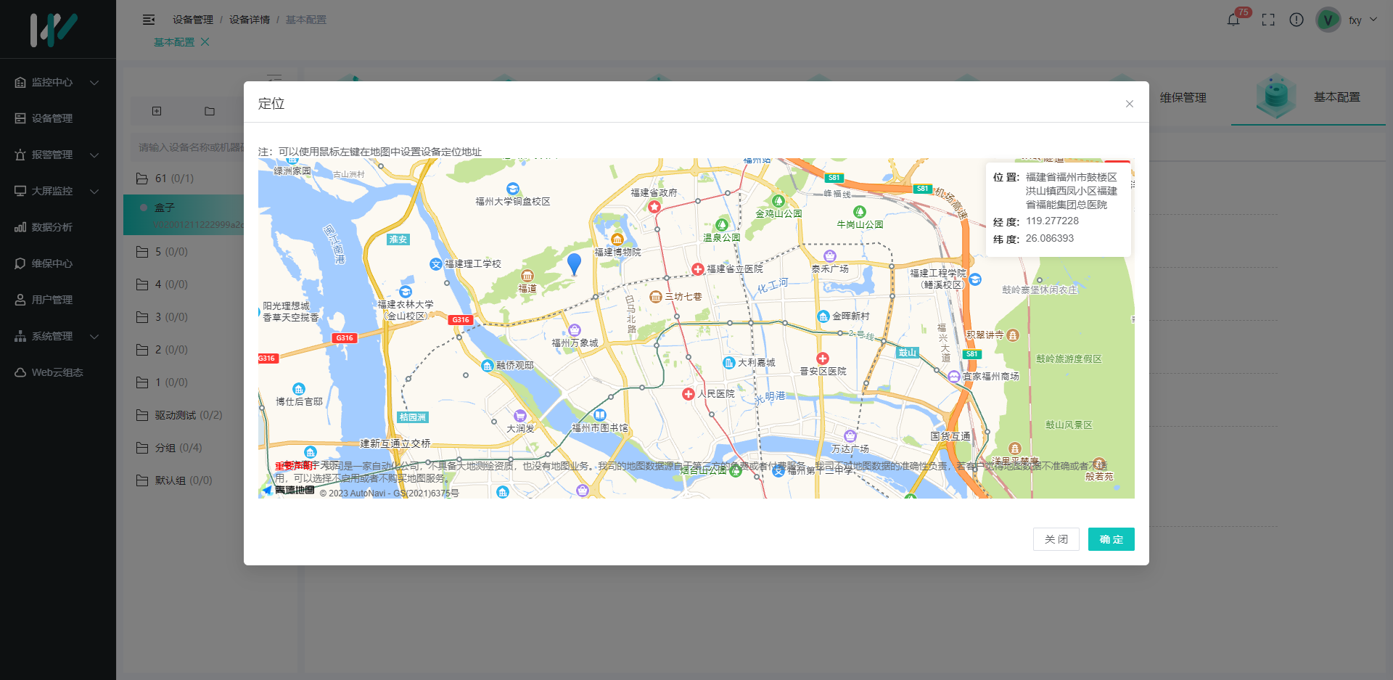This screenshot has height=680, width=1393.
Task: Close the 定位 dialog with X icon
Action: (1129, 104)
